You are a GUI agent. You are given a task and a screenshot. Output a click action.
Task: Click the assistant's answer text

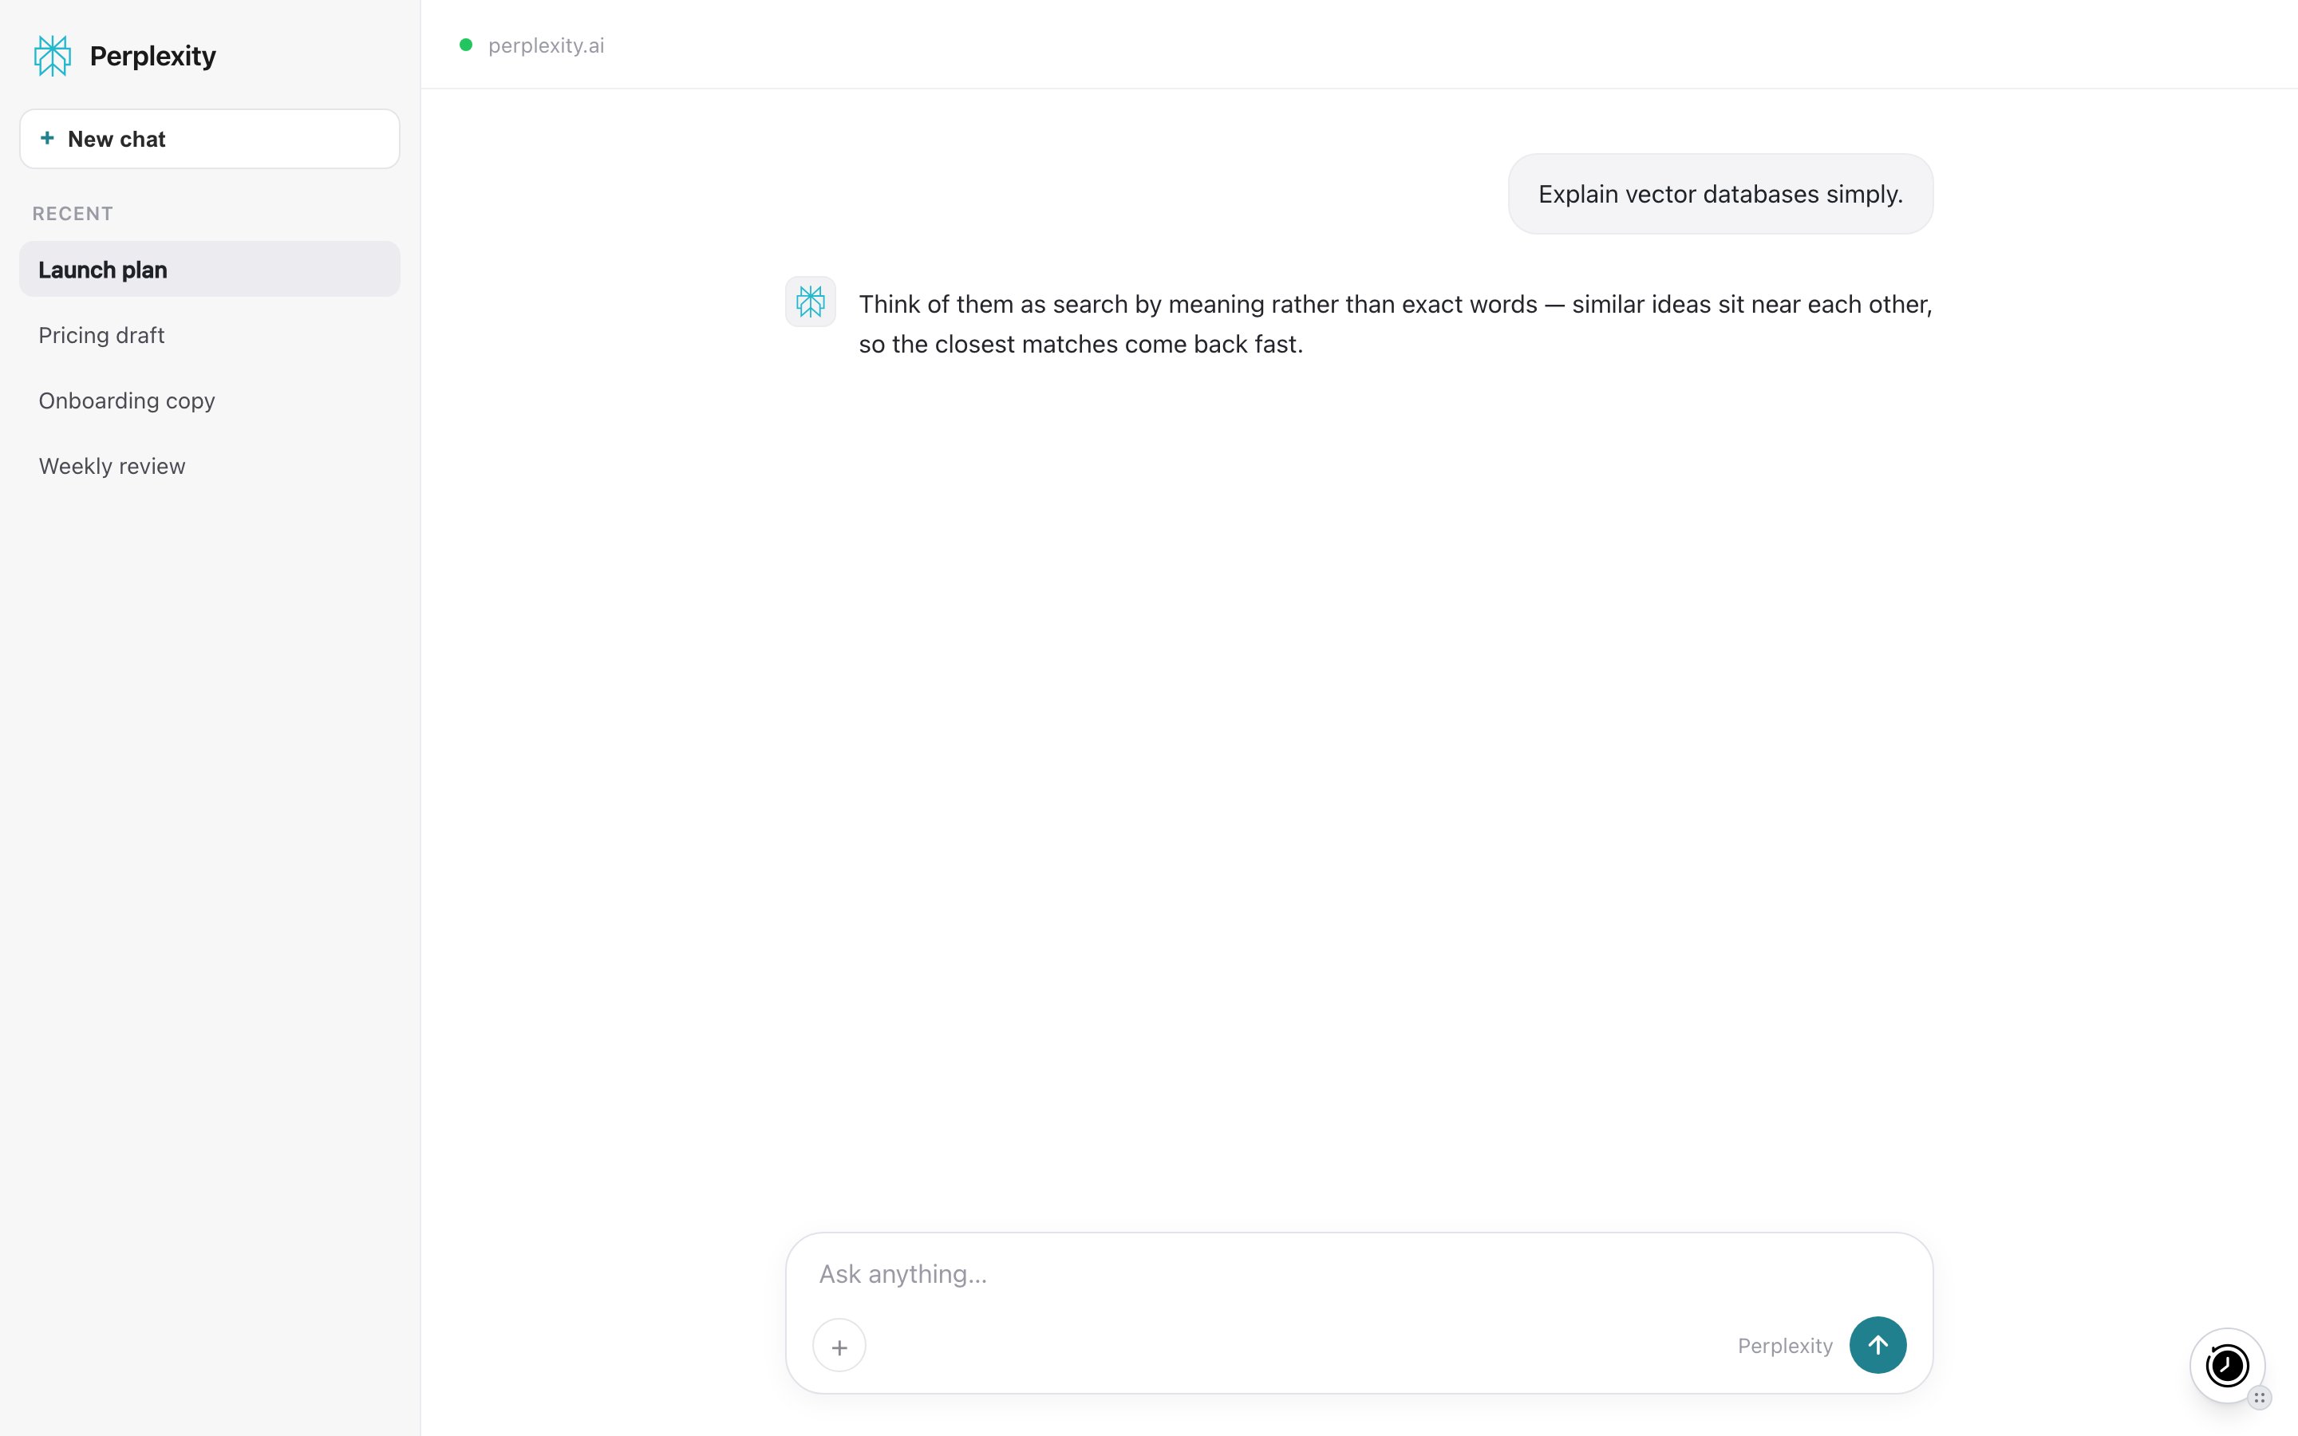coord(1396,324)
